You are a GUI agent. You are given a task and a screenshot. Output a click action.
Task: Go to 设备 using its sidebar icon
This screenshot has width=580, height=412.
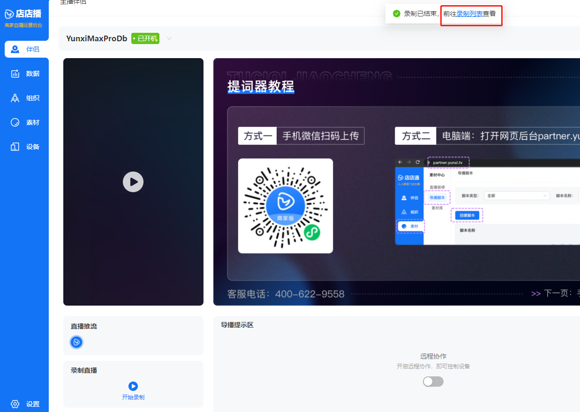pyautogui.click(x=15, y=147)
